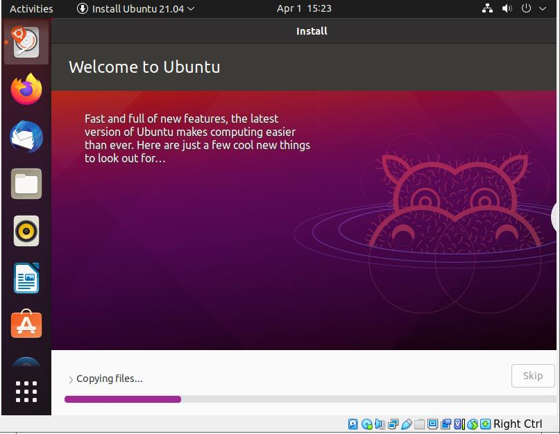The height and width of the screenshot is (434, 560).
Task: Launch Firefox from the dock
Action: 26,89
